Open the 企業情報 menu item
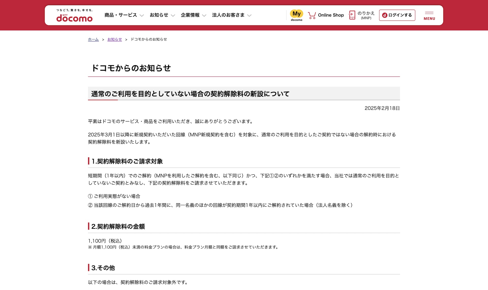488x290 pixels. (x=190, y=15)
